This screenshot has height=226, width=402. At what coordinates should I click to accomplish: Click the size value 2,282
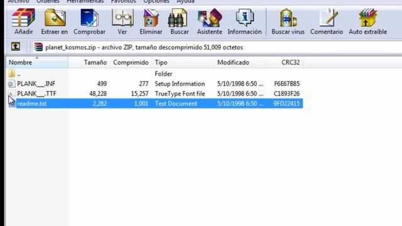pyautogui.click(x=99, y=104)
